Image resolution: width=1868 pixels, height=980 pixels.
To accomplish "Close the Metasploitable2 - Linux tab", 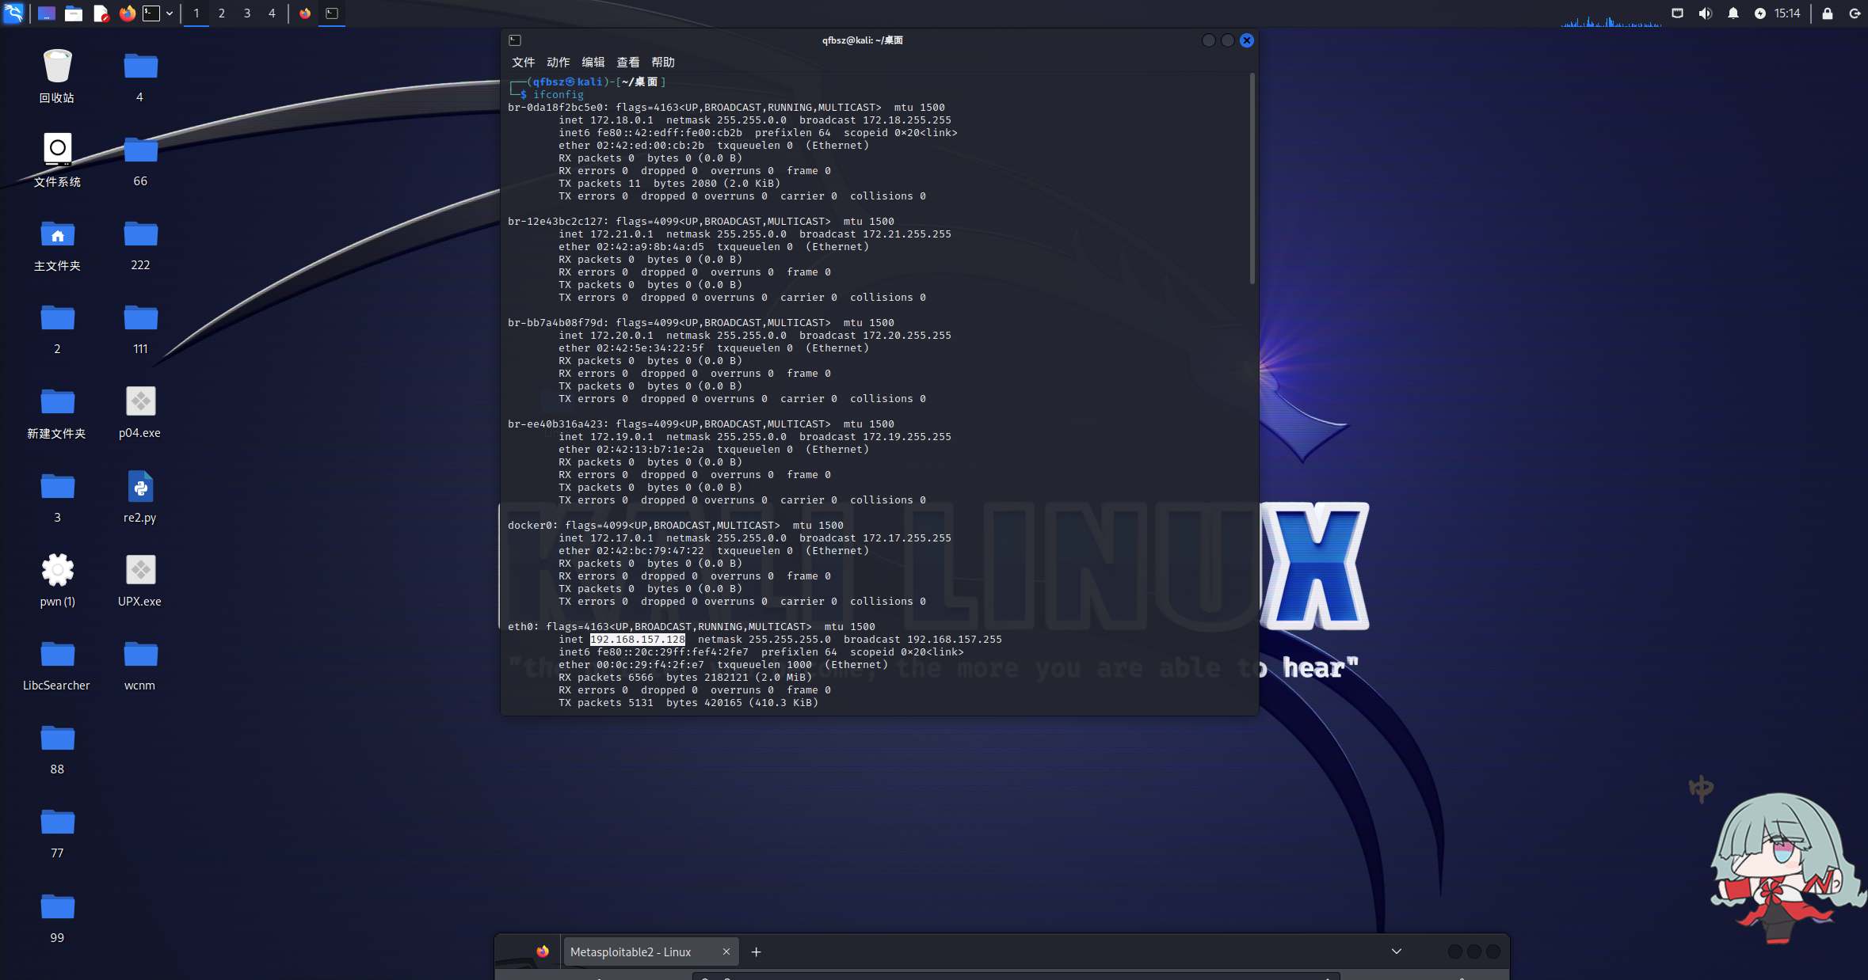I will tap(726, 952).
